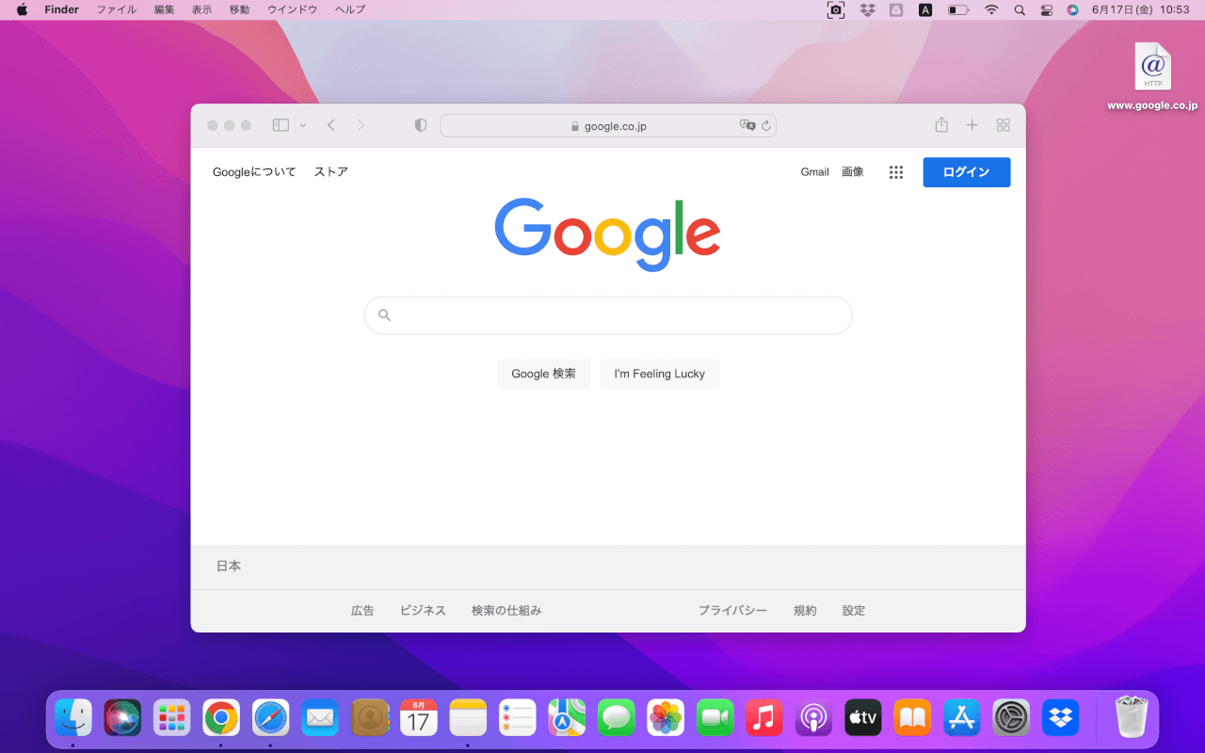
Task: Open Finder from the Dock
Action: point(72,718)
